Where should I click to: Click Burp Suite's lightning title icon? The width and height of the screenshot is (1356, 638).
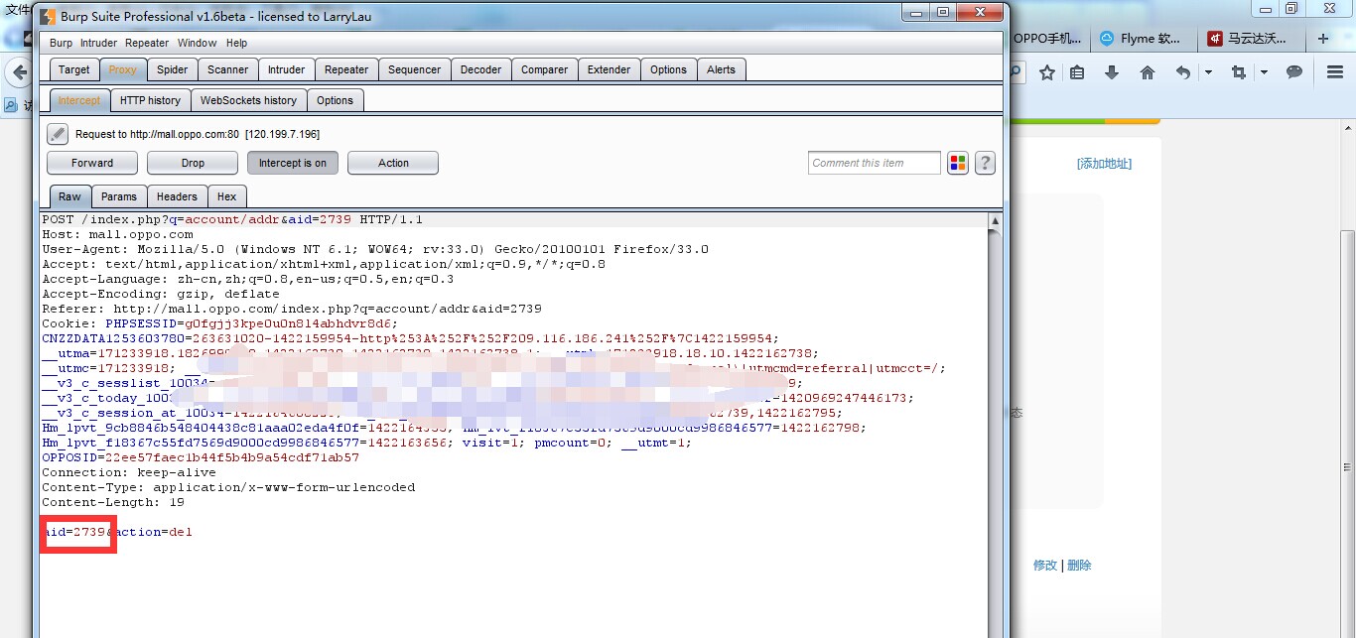[x=48, y=16]
